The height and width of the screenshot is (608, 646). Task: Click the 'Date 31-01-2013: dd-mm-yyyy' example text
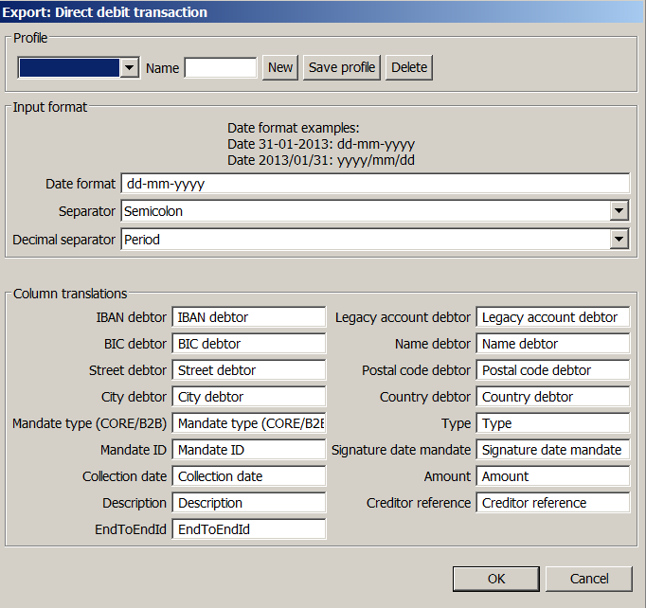coord(321,144)
